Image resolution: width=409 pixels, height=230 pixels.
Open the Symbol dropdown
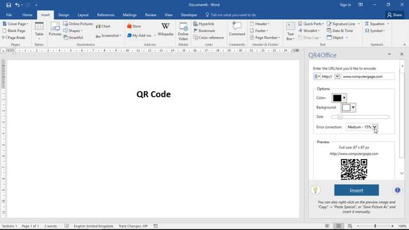click(375, 31)
